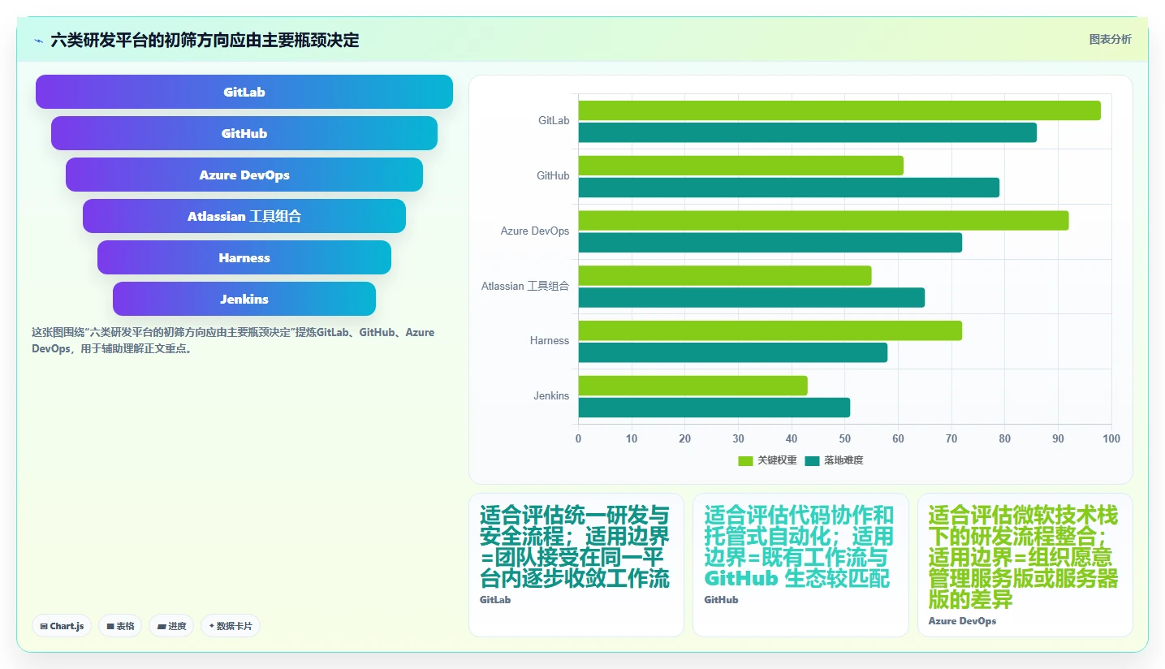The width and height of the screenshot is (1165, 669).
Task: Click Azure DevOps teal 落地难度 bar
Action: (x=770, y=242)
